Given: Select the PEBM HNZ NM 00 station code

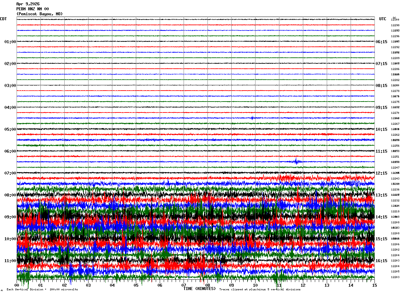Looking at the screenshot, I should (x=32, y=9).
